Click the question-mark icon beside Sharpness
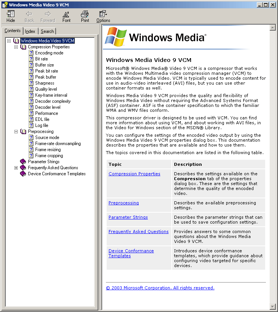This screenshot has width=278, height=312. pos(31,83)
